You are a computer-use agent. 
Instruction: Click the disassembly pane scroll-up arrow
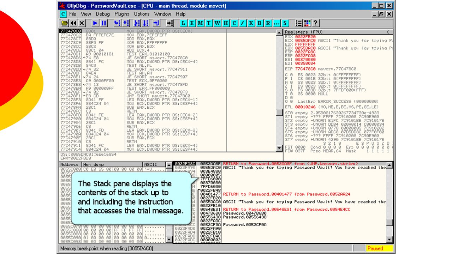pos(279,32)
